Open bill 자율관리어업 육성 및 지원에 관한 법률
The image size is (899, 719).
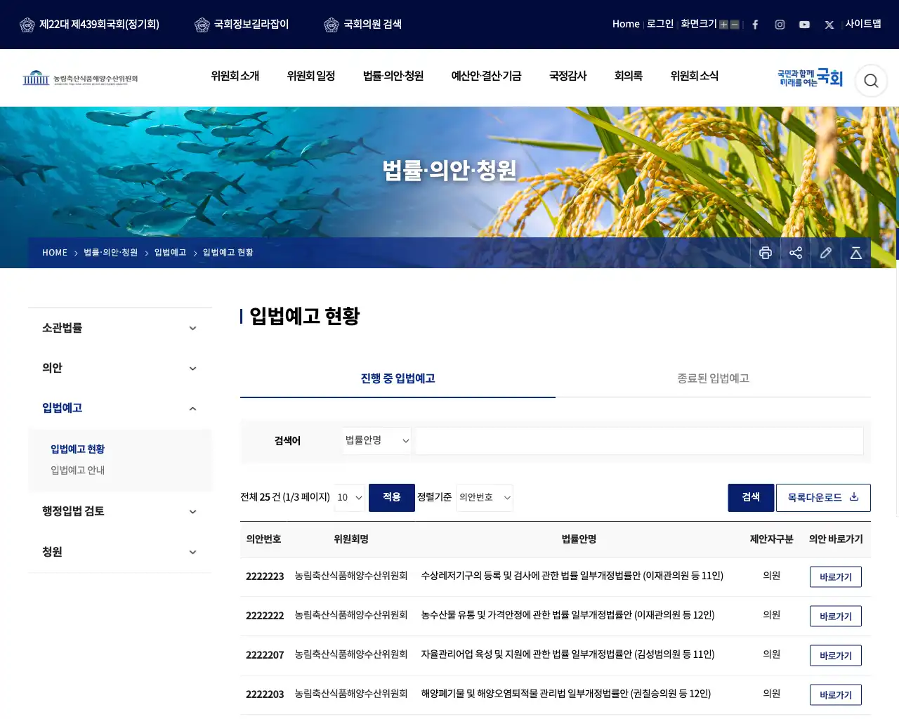tap(567, 654)
